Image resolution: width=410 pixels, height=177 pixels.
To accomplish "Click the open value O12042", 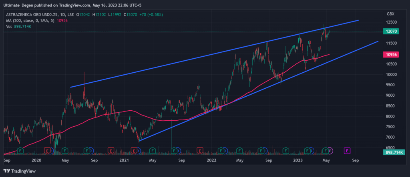I will tap(83, 15).
